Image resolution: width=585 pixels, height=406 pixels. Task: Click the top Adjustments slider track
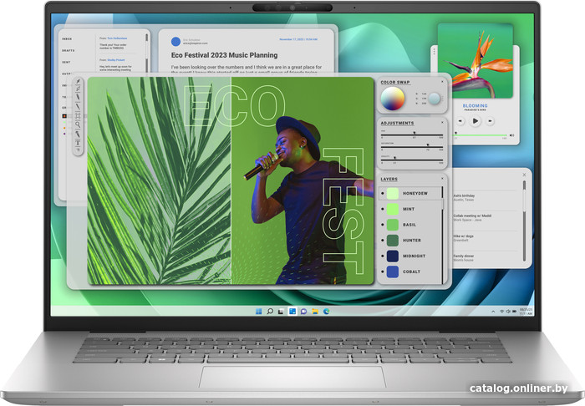click(412, 134)
